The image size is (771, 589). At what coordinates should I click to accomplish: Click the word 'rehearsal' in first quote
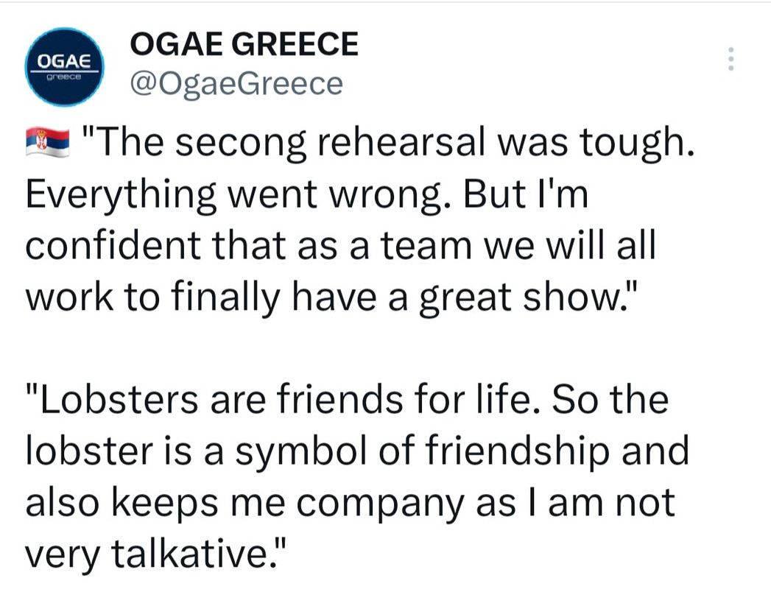pos(401,141)
